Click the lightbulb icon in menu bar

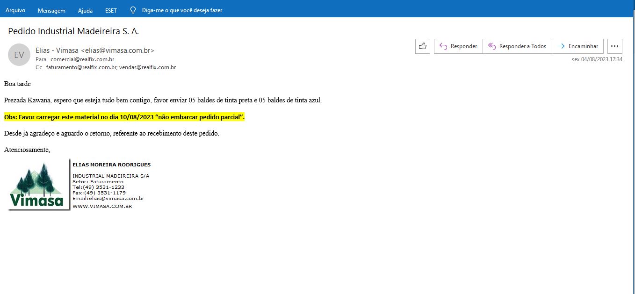tap(133, 10)
